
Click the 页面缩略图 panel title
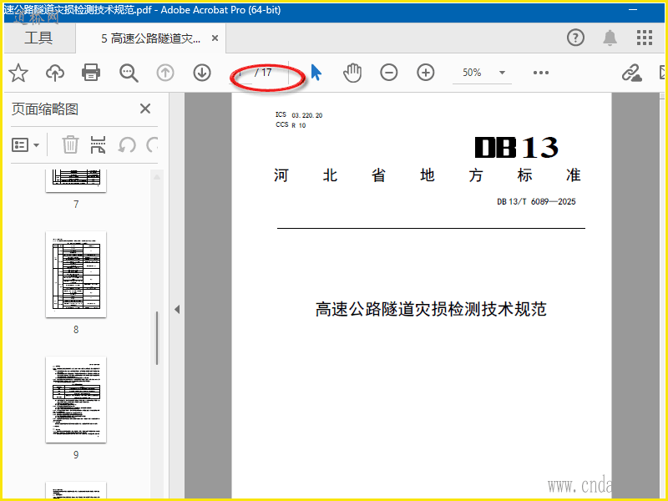(x=45, y=109)
